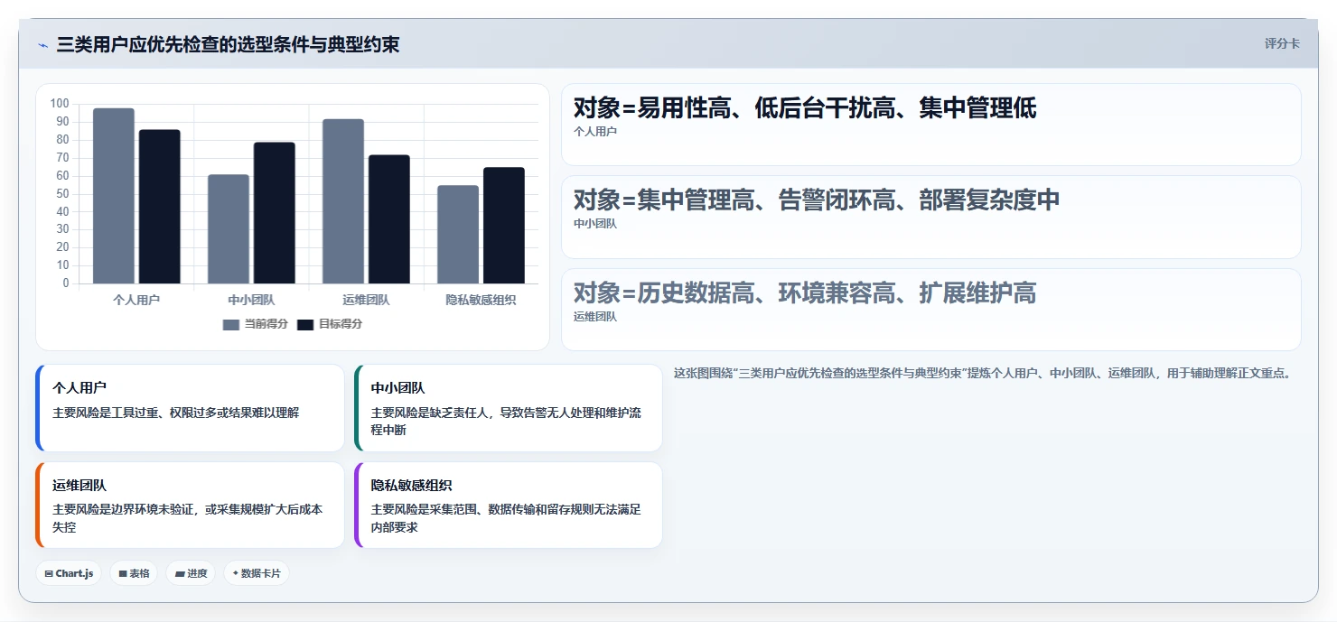Viewport: 1337px width, 622px height.
Task: Click the 中小团队 target score bar
Action: (275, 213)
